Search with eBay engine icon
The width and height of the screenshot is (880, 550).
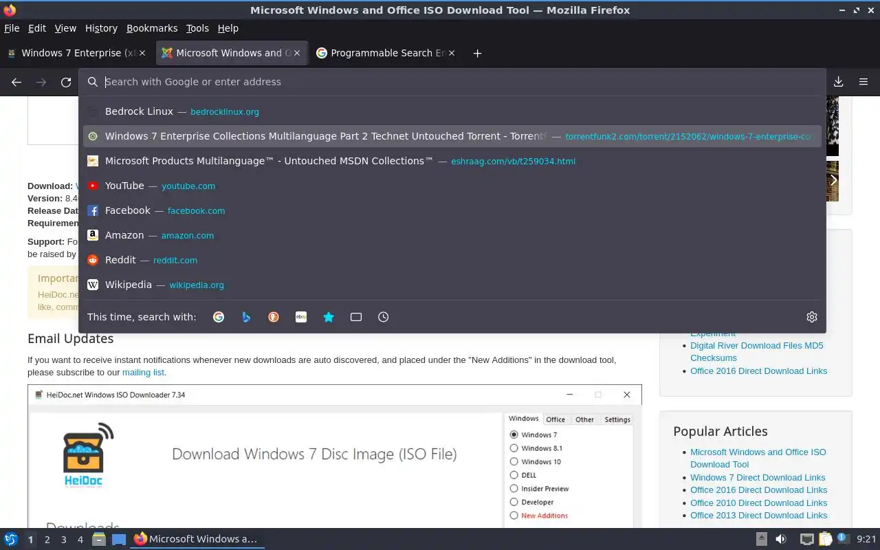point(301,317)
